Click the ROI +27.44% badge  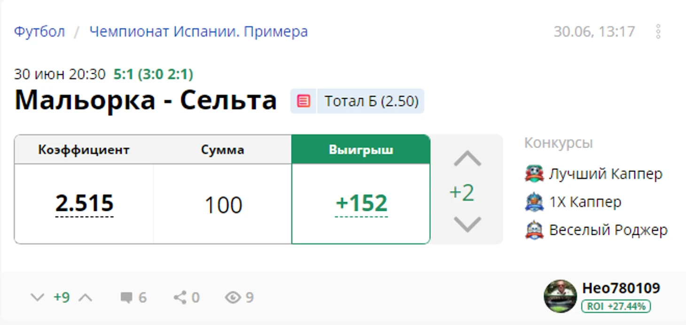tap(616, 306)
